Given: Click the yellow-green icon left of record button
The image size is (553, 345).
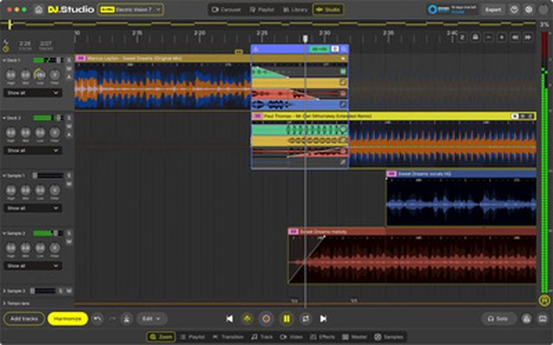Looking at the screenshot, I should pos(247,319).
